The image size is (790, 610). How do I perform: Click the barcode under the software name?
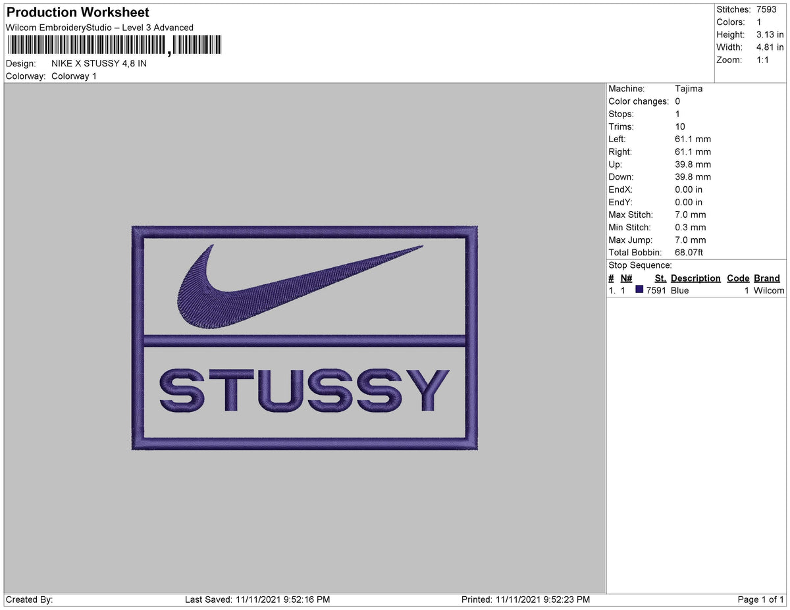115,45
